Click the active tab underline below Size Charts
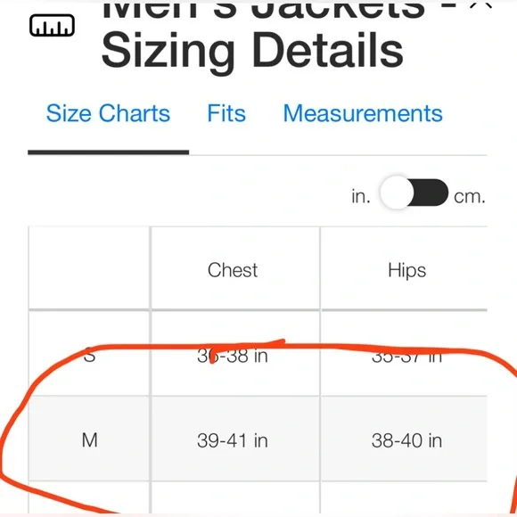The image size is (517, 517). click(108, 152)
